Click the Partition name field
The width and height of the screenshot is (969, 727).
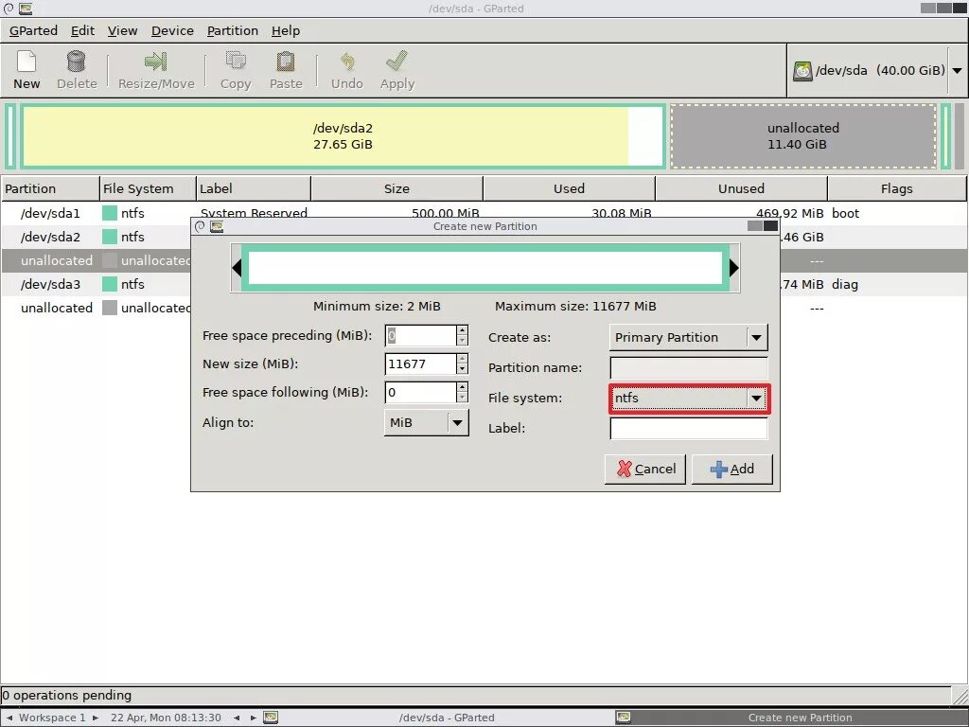point(689,368)
